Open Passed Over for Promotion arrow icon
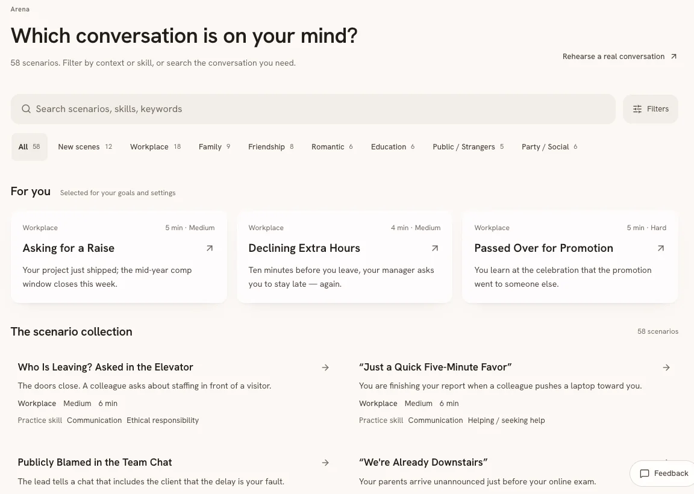 coord(661,248)
